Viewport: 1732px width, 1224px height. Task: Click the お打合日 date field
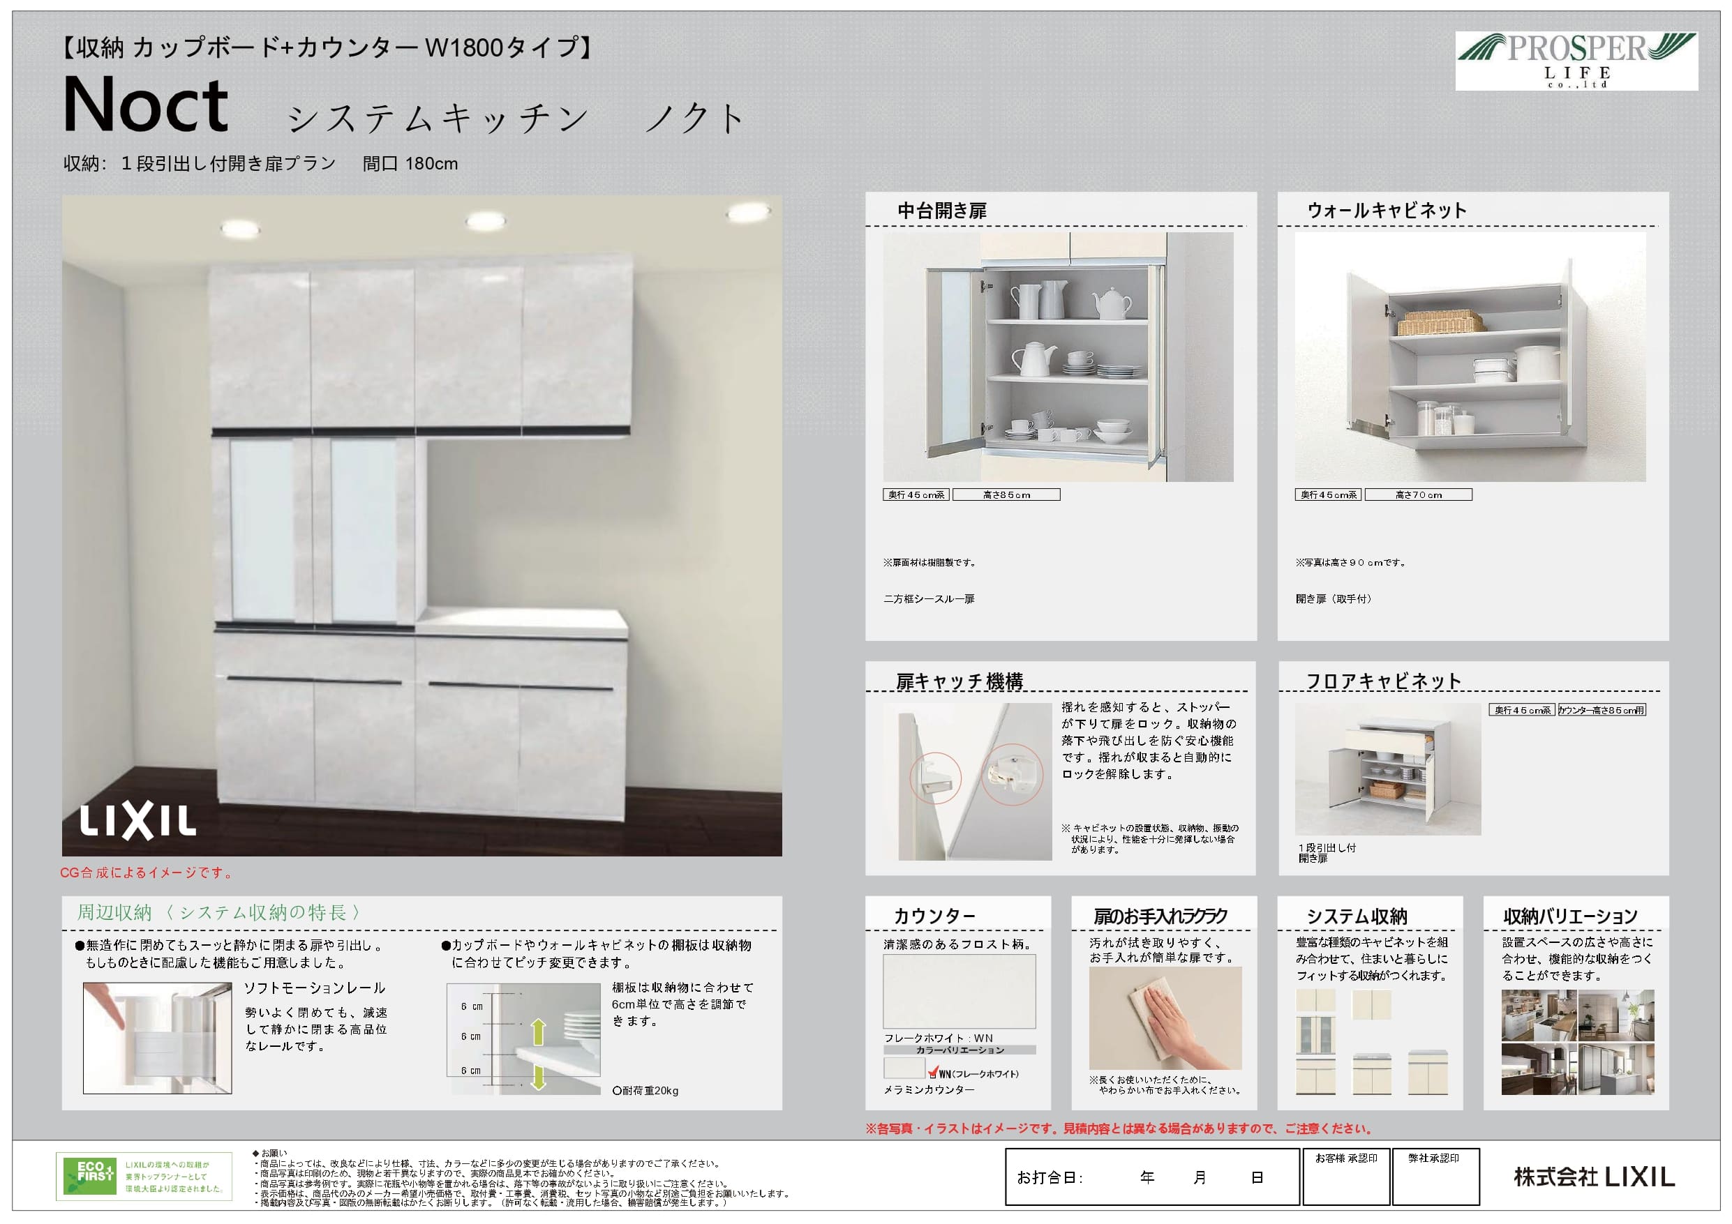coord(1152,1177)
